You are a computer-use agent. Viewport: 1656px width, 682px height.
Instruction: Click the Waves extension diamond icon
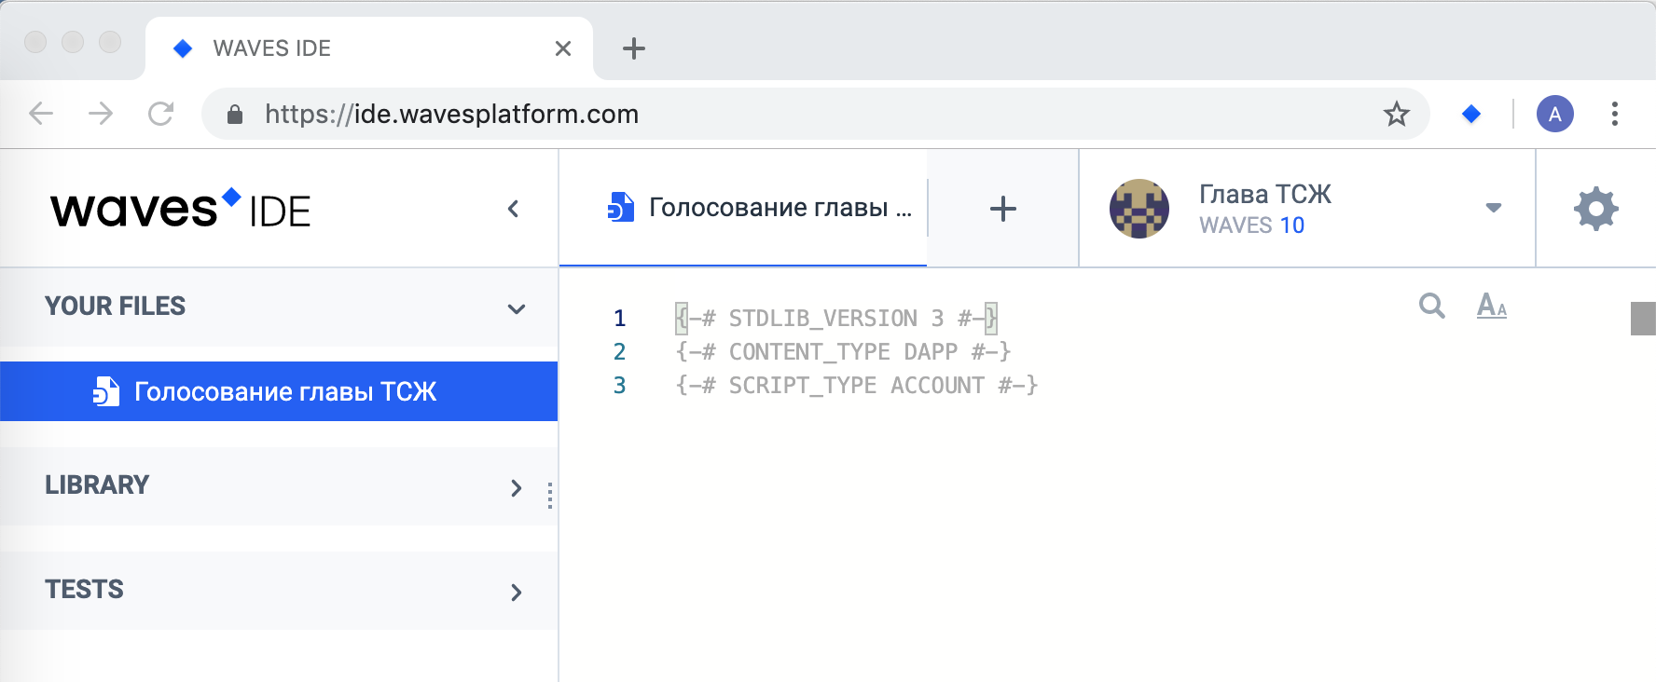pyautogui.click(x=1471, y=114)
